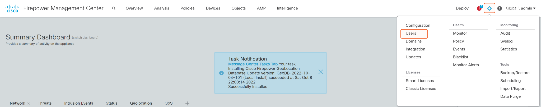This screenshot has height=107, width=541.
Task: Open the red notifications alert icon
Action: (479, 8)
